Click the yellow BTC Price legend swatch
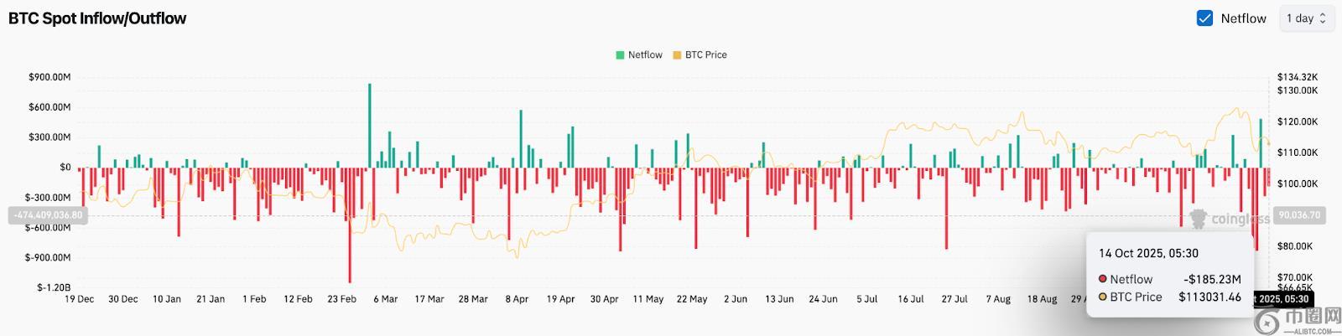Screen dimensions: 1342x336 (677, 55)
